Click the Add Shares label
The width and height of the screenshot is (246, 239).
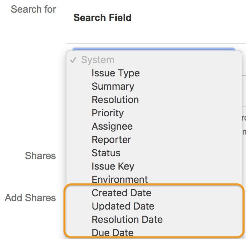coord(30,198)
